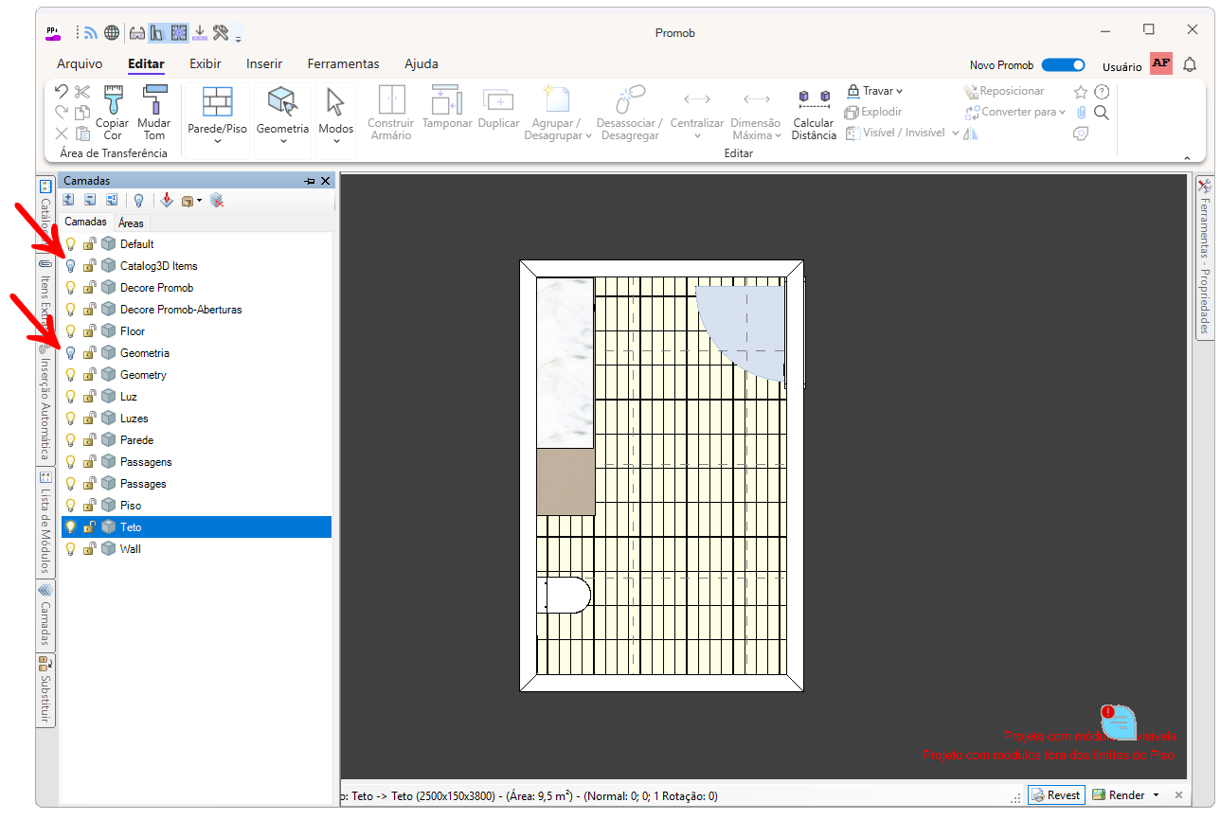Expand the Parede/Piso dropdown
The height and width of the screenshot is (820, 1220).
coord(218,141)
